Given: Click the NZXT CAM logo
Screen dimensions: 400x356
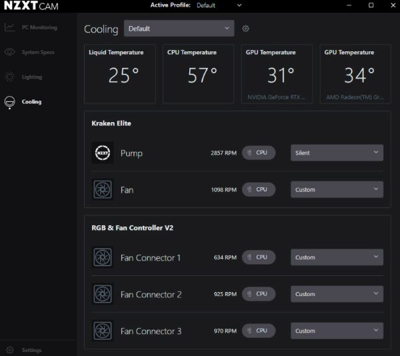Looking at the screenshot, I should tap(31, 5).
